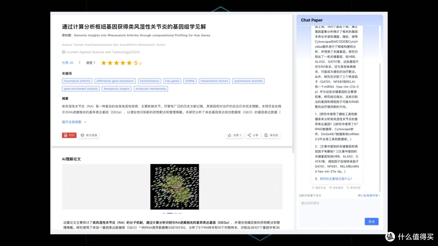The height and width of the screenshot is (246, 438).
Task: Select the miRNA keyword tag
Action: pos(190,81)
